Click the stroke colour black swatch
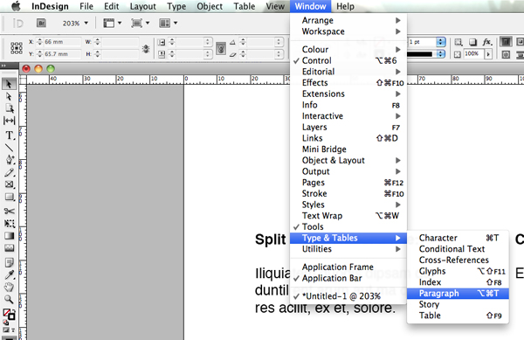Screen dimensions: 524x340 coord(420,54)
